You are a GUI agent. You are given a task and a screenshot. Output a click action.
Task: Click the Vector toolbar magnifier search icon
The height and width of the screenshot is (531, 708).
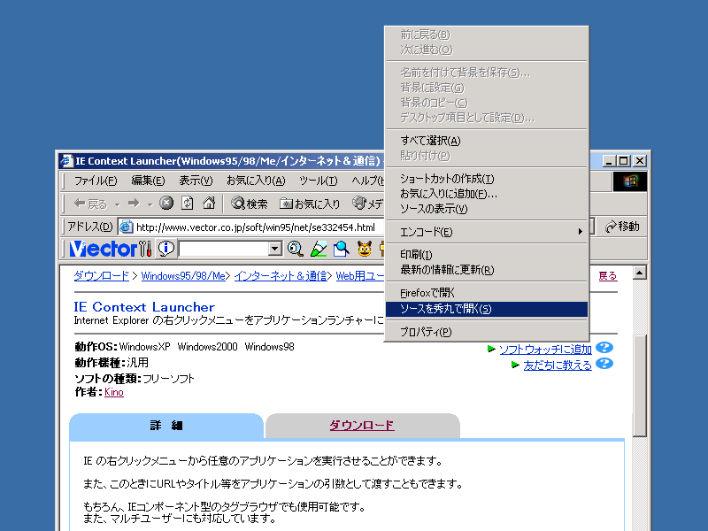tap(296, 249)
